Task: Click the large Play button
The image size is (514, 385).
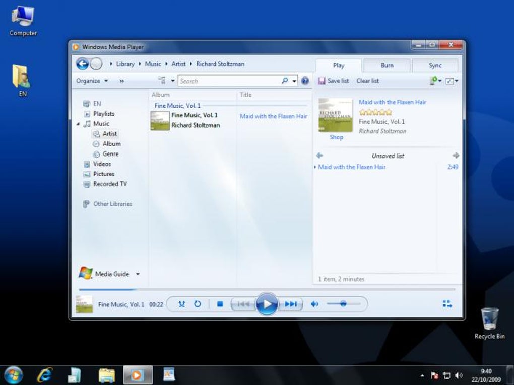Action: [x=267, y=304]
